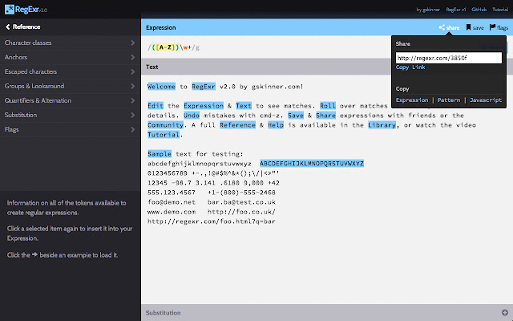The width and height of the screenshot is (513, 321).
Task: Expand the Anchors chevron
Action: (132, 57)
